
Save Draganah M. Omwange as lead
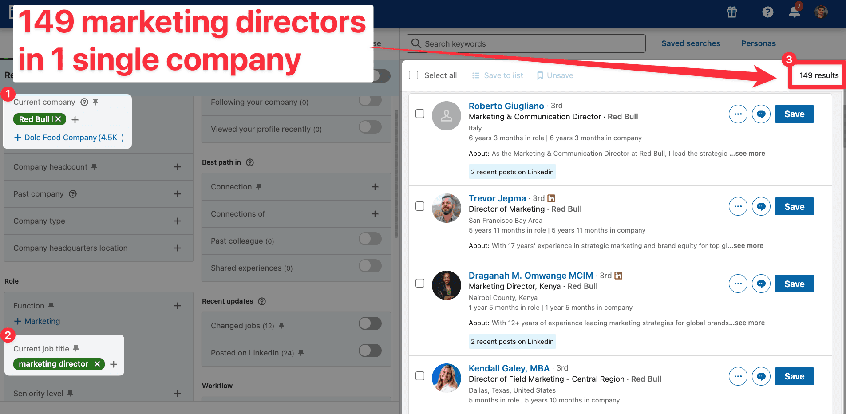coord(795,284)
